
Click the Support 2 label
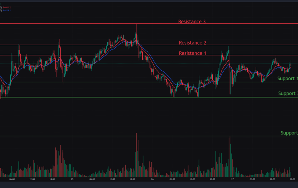[288, 93]
